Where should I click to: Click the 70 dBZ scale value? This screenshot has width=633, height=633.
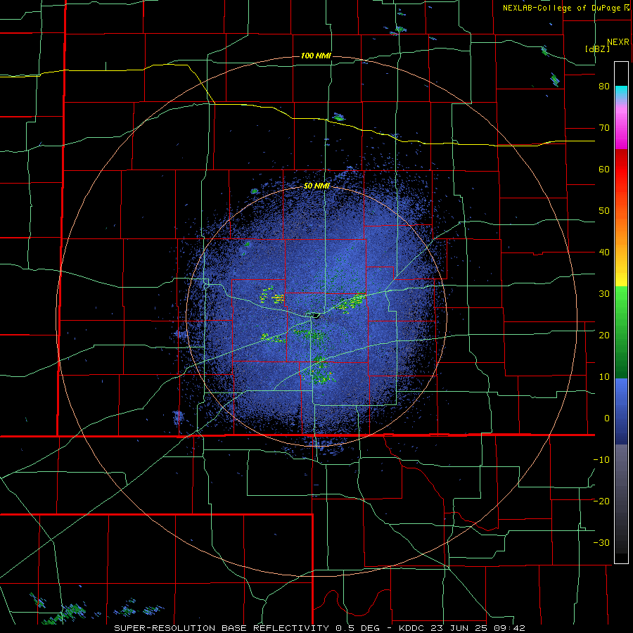(x=604, y=128)
